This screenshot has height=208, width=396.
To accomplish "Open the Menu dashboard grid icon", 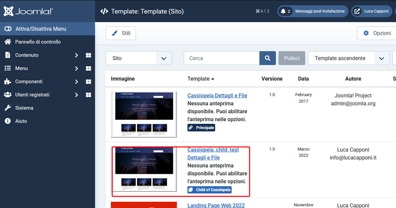I will point(88,68).
